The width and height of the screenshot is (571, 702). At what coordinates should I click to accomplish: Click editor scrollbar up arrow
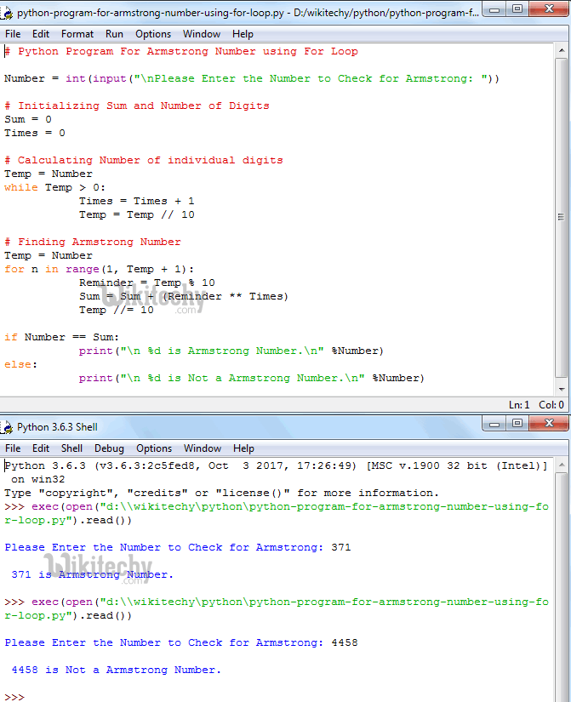click(x=562, y=50)
